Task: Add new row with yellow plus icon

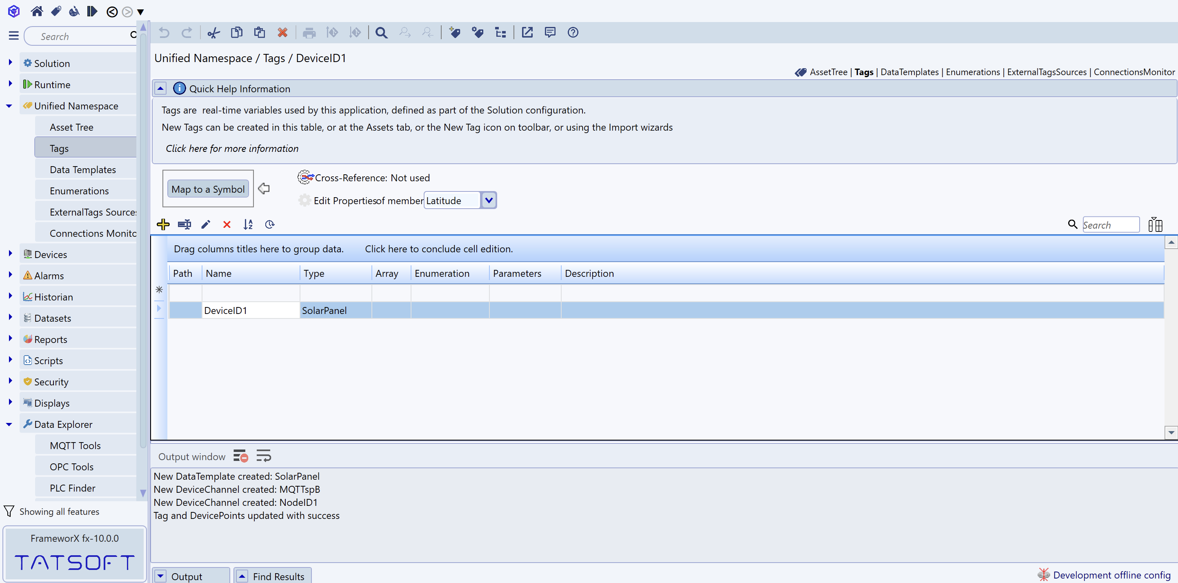Action: [x=163, y=225]
